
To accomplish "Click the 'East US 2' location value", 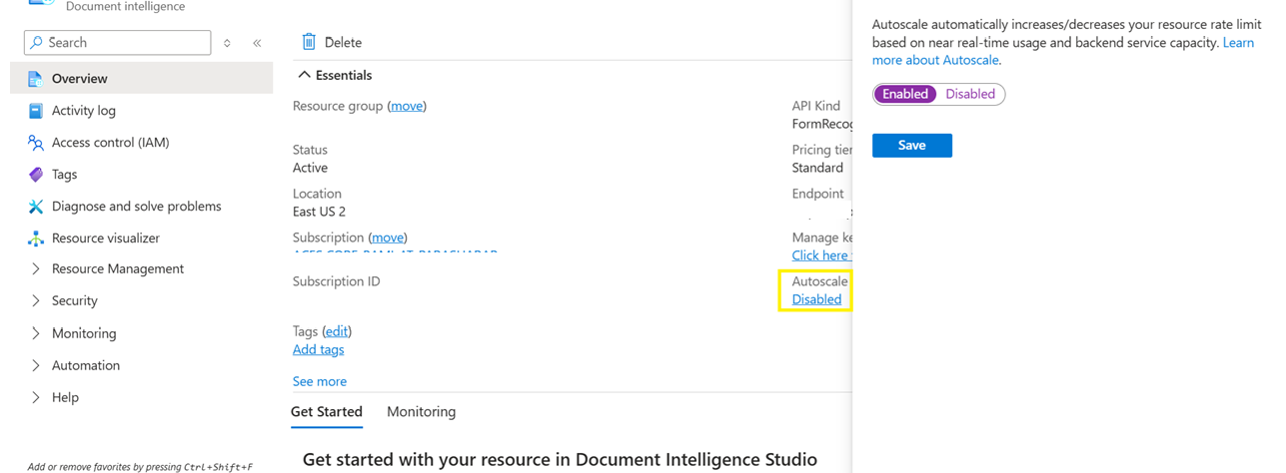I will (319, 212).
